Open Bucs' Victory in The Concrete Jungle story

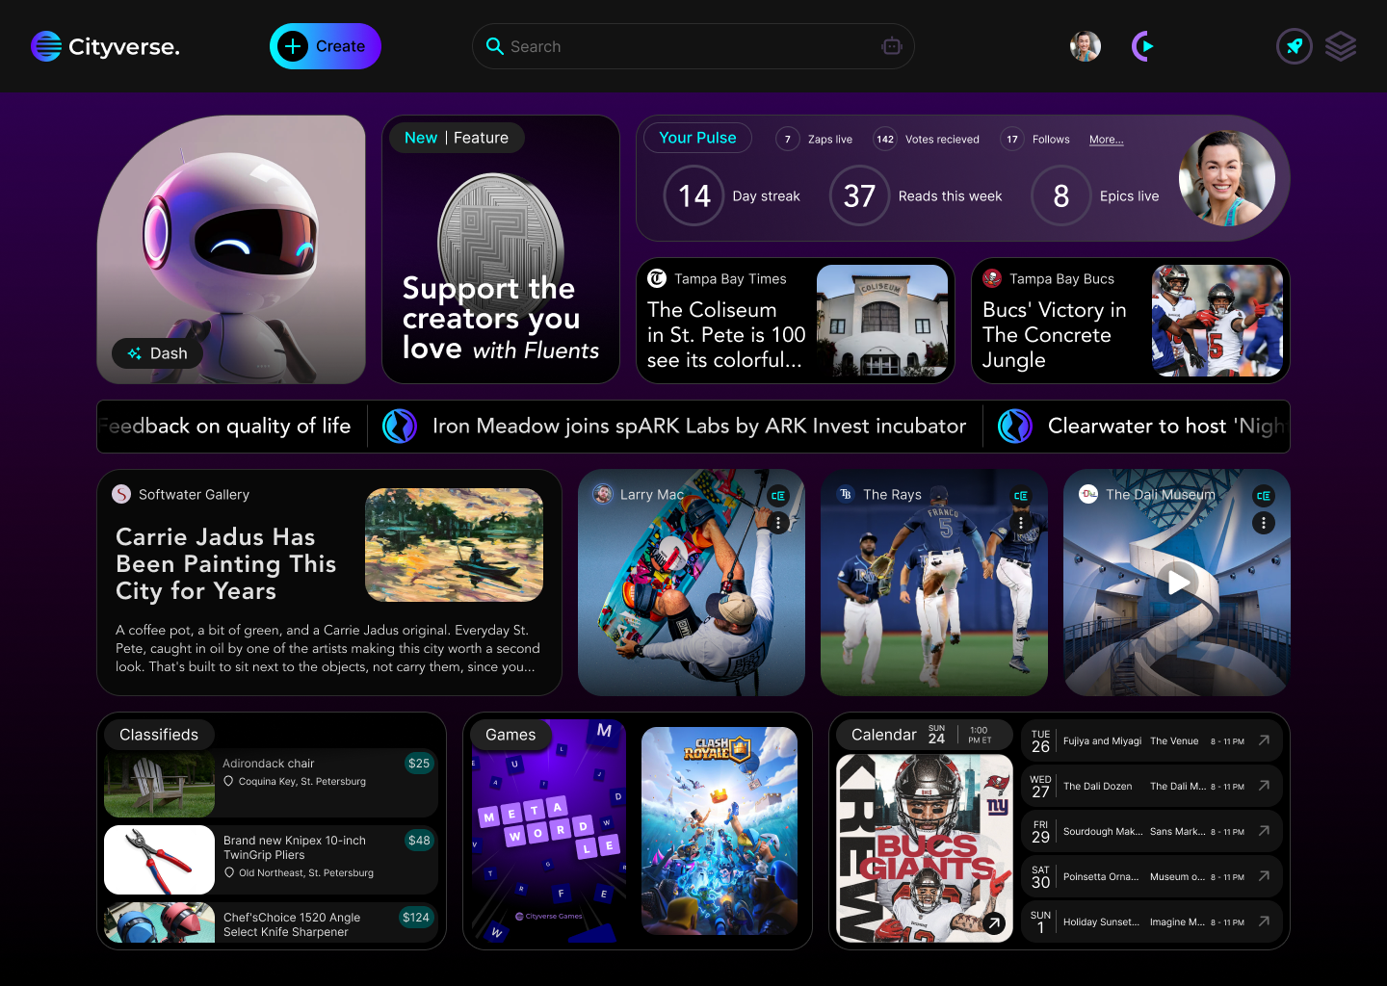(1131, 321)
